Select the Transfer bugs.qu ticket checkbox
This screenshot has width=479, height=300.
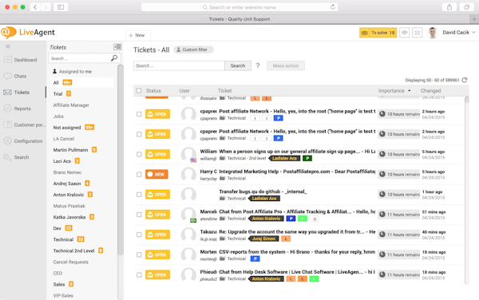tap(139, 195)
